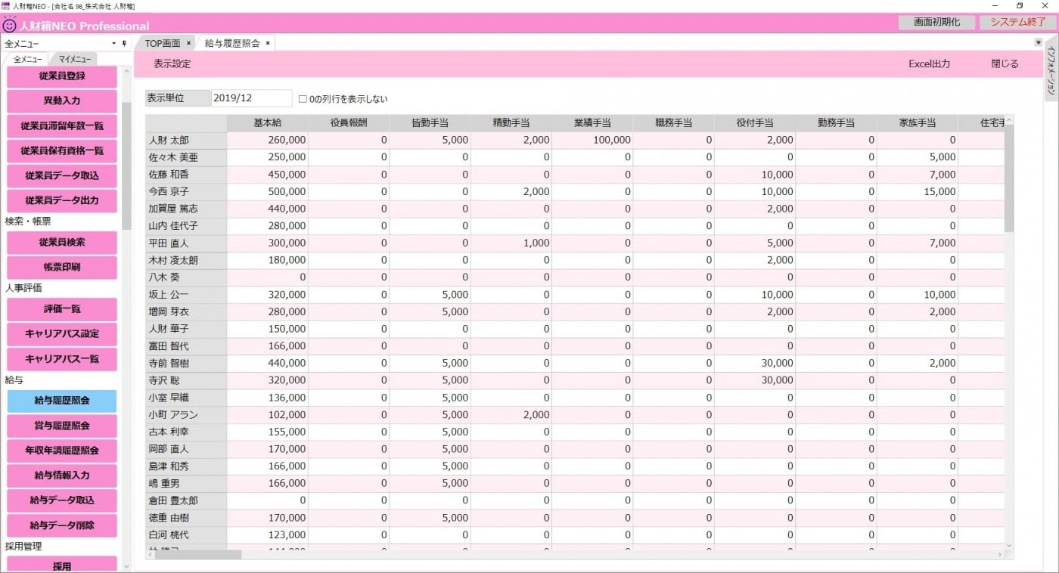
Task: Open 採用 menu button
Action: tap(62, 565)
